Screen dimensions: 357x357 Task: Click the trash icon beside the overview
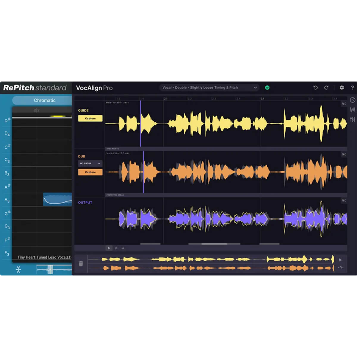pyautogui.click(x=81, y=264)
